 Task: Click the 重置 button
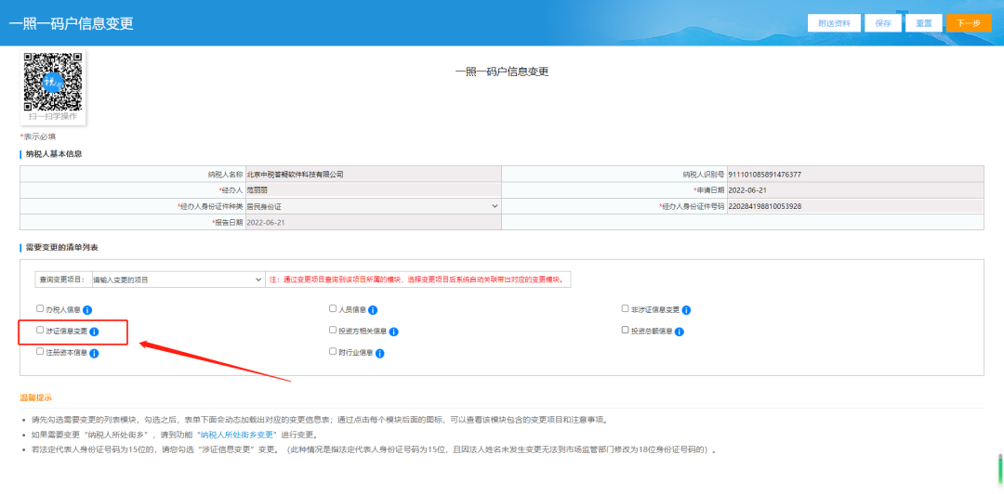(x=923, y=23)
